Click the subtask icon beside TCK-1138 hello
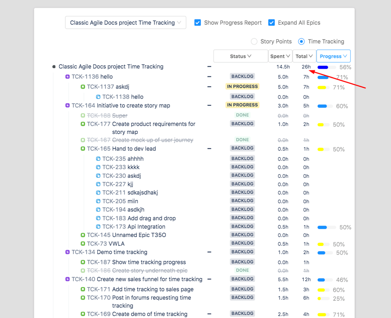The height and width of the screenshot is (318, 391). point(99,97)
